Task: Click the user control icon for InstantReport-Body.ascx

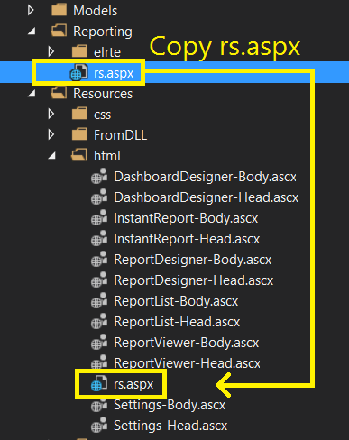Action: (x=99, y=217)
